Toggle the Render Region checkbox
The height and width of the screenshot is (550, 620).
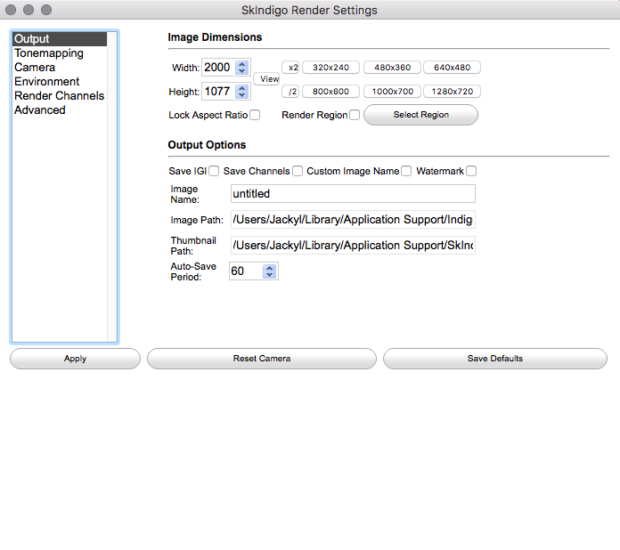pos(355,115)
